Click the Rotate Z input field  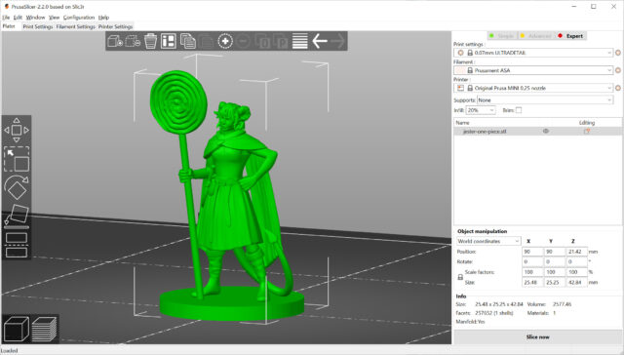tap(576, 262)
